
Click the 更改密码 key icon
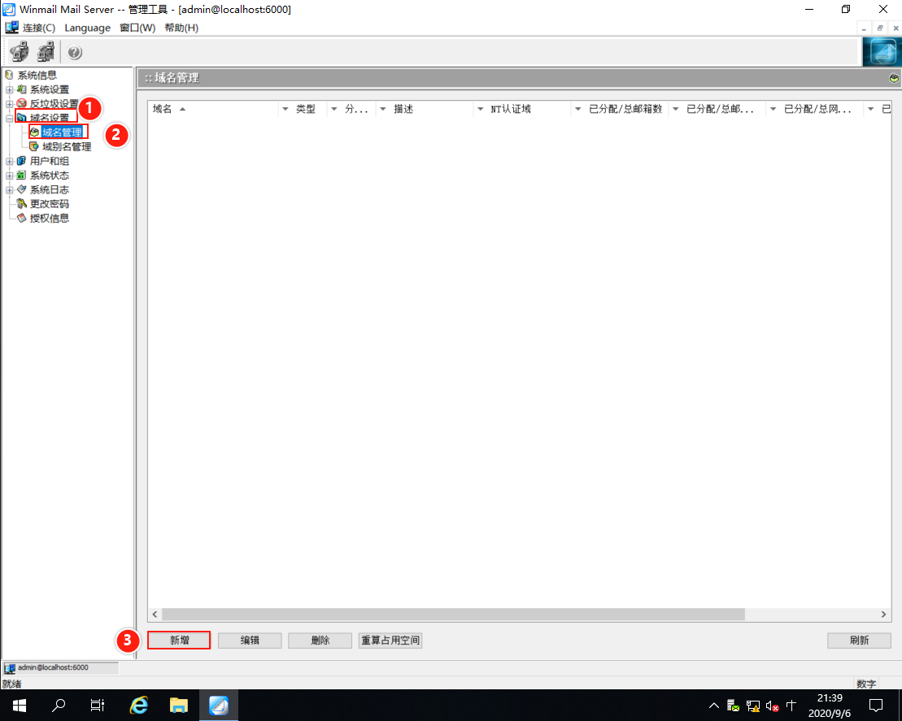(22, 204)
